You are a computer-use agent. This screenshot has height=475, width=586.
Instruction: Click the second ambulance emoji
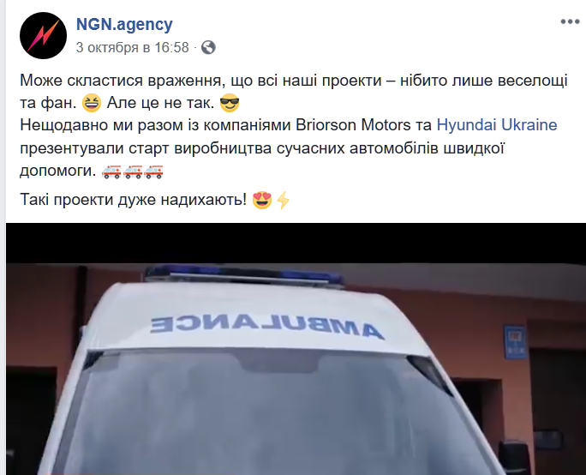(x=133, y=171)
